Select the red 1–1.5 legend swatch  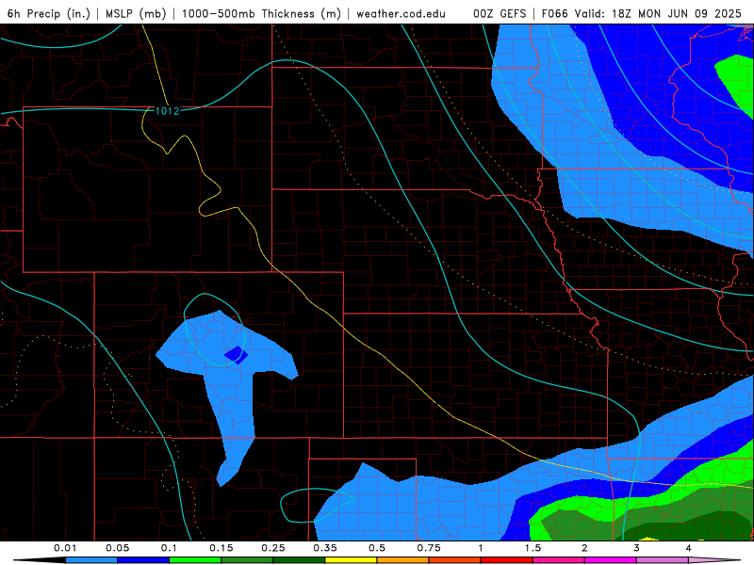(507, 560)
